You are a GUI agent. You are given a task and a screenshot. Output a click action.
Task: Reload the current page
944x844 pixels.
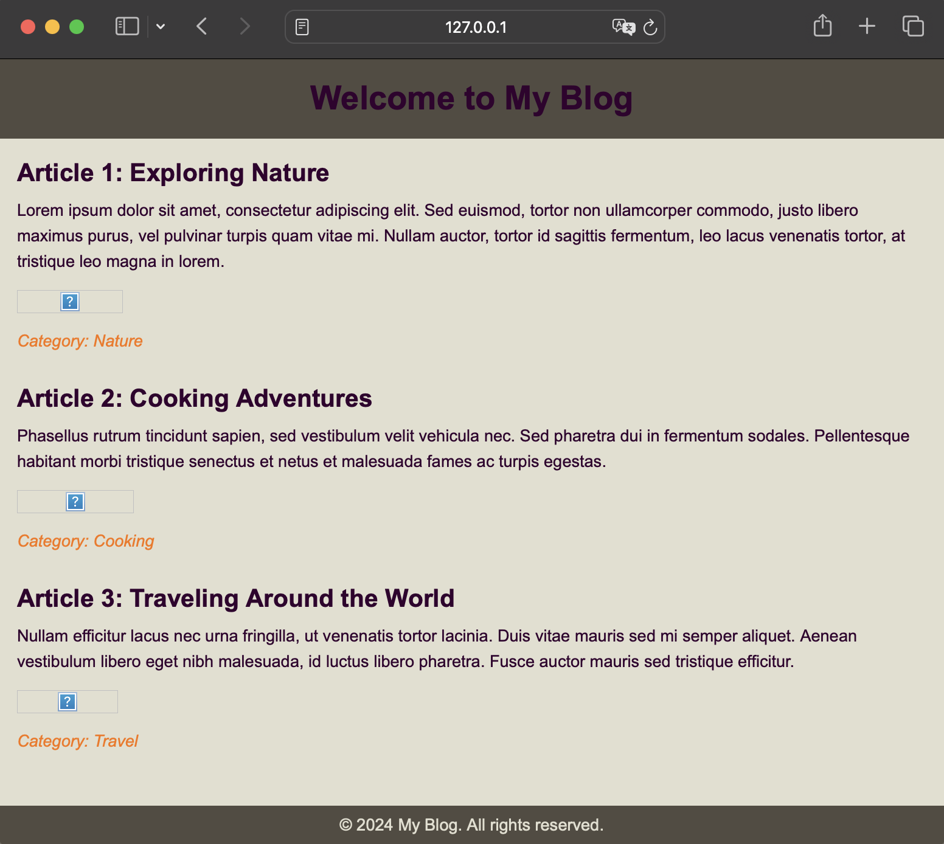pos(650,27)
